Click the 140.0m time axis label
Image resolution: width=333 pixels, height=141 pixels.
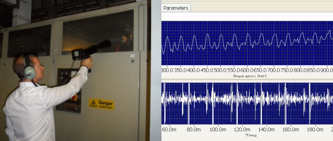[x=267, y=129]
